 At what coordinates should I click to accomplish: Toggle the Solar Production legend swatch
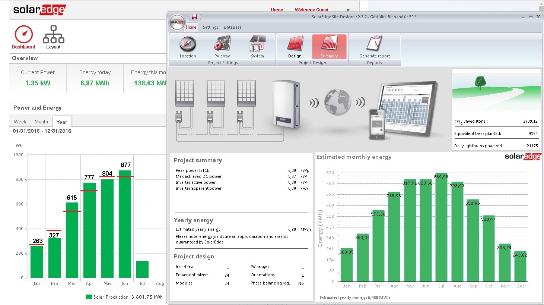coord(89,297)
